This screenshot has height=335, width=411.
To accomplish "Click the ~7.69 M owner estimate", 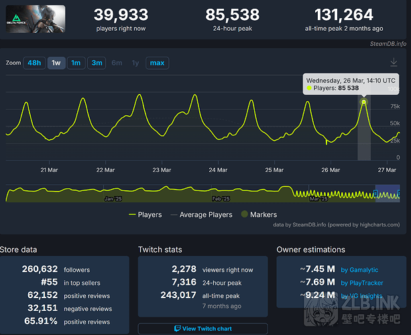I will tap(318, 282).
